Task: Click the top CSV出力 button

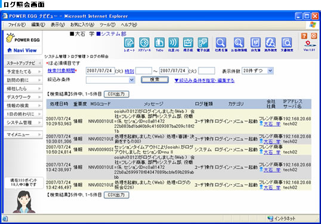Action: coord(116,94)
